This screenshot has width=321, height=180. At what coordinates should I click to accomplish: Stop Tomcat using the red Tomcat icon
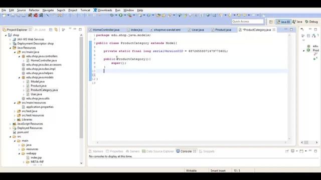[x=36, y=15]
